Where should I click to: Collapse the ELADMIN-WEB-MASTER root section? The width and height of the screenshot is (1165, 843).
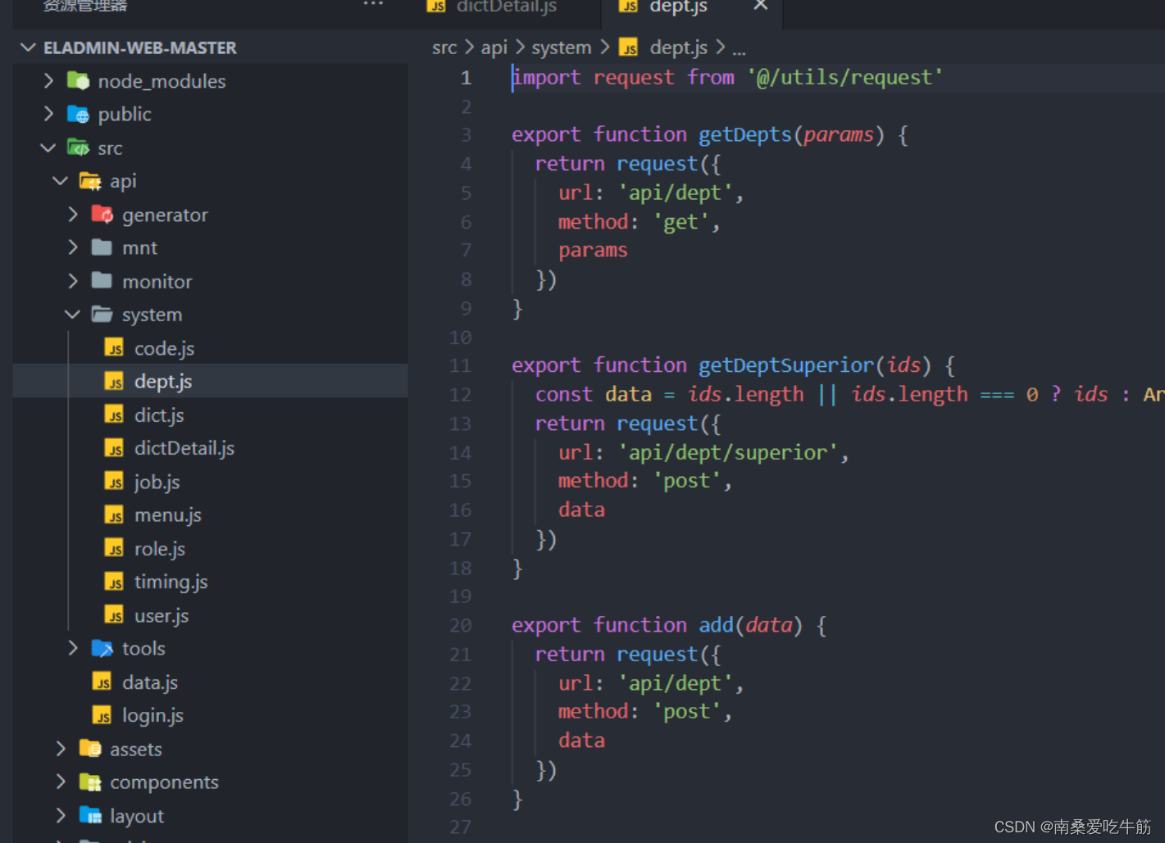pyautogui.click(x=29, y=48)
